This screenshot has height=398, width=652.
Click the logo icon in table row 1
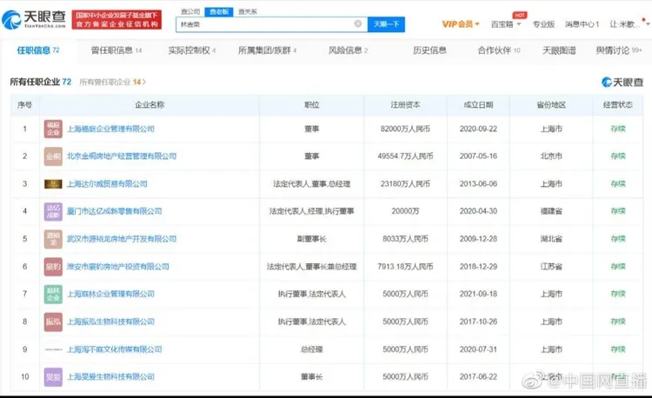(53, 129)
